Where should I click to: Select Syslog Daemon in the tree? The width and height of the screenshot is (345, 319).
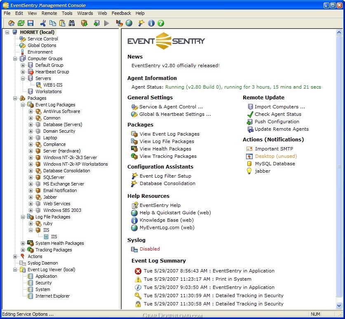pos(43,263)
